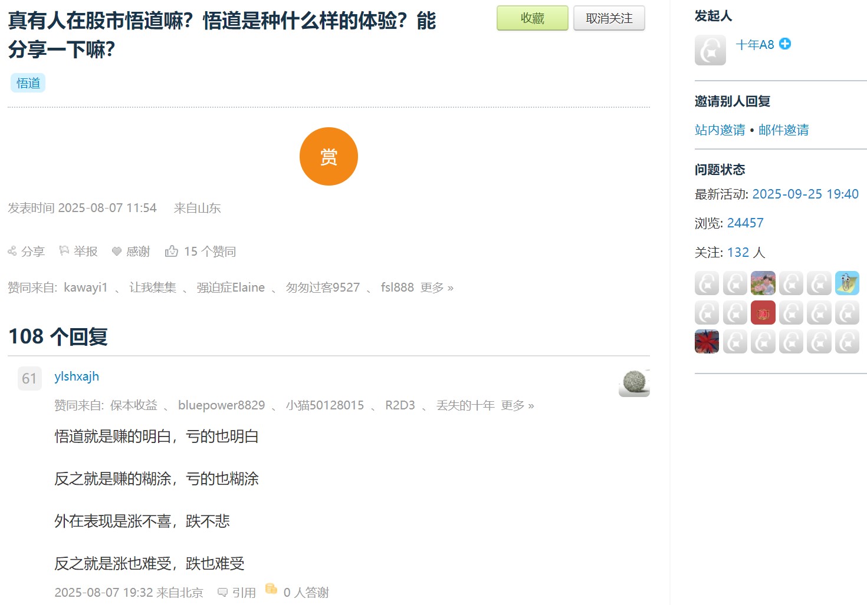Click the blue plus next to 十年A8

(x=785, y=44)
